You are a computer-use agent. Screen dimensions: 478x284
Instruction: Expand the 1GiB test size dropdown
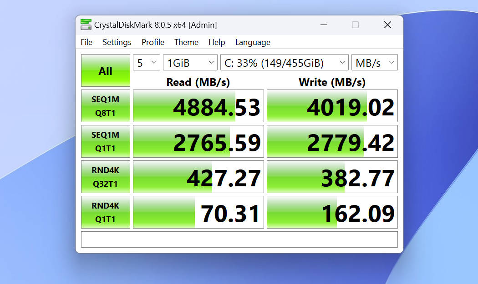190,62
